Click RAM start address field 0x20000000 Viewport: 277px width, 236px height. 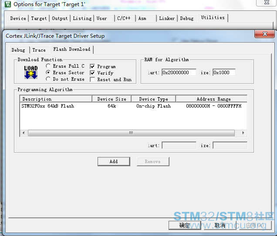(179, 72)
